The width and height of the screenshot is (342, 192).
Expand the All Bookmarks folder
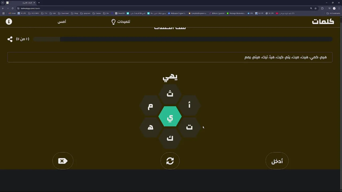point(333,13)
